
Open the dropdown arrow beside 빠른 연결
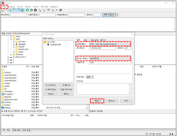117,15
